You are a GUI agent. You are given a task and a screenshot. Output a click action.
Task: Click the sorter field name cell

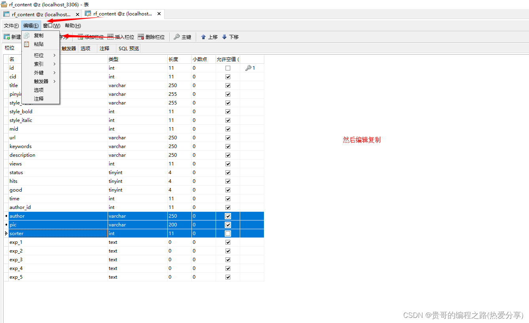(58, 234)
